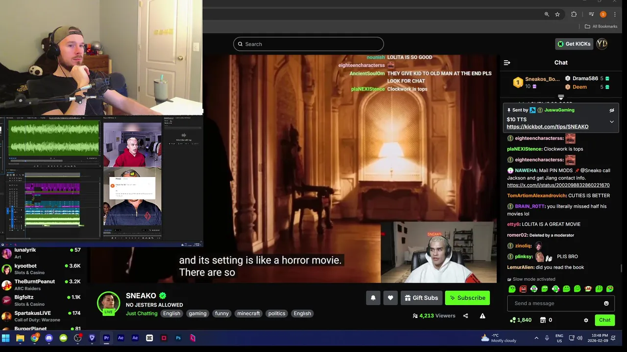Open chat settings gear icon
627x352 pixels.
[586, 320]
